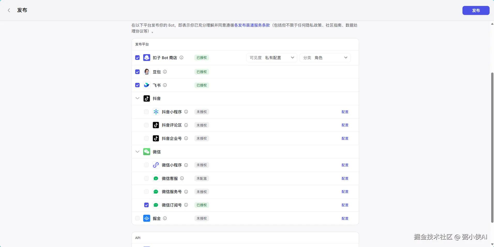Click 配置 for 微信服务号
The width and height of the screenshot is (494, 247).
point(345,192)
